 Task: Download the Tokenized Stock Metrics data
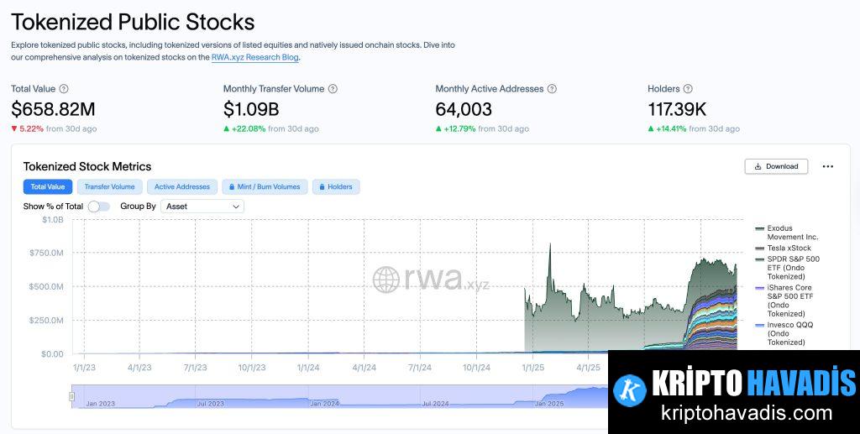point(776,166)
